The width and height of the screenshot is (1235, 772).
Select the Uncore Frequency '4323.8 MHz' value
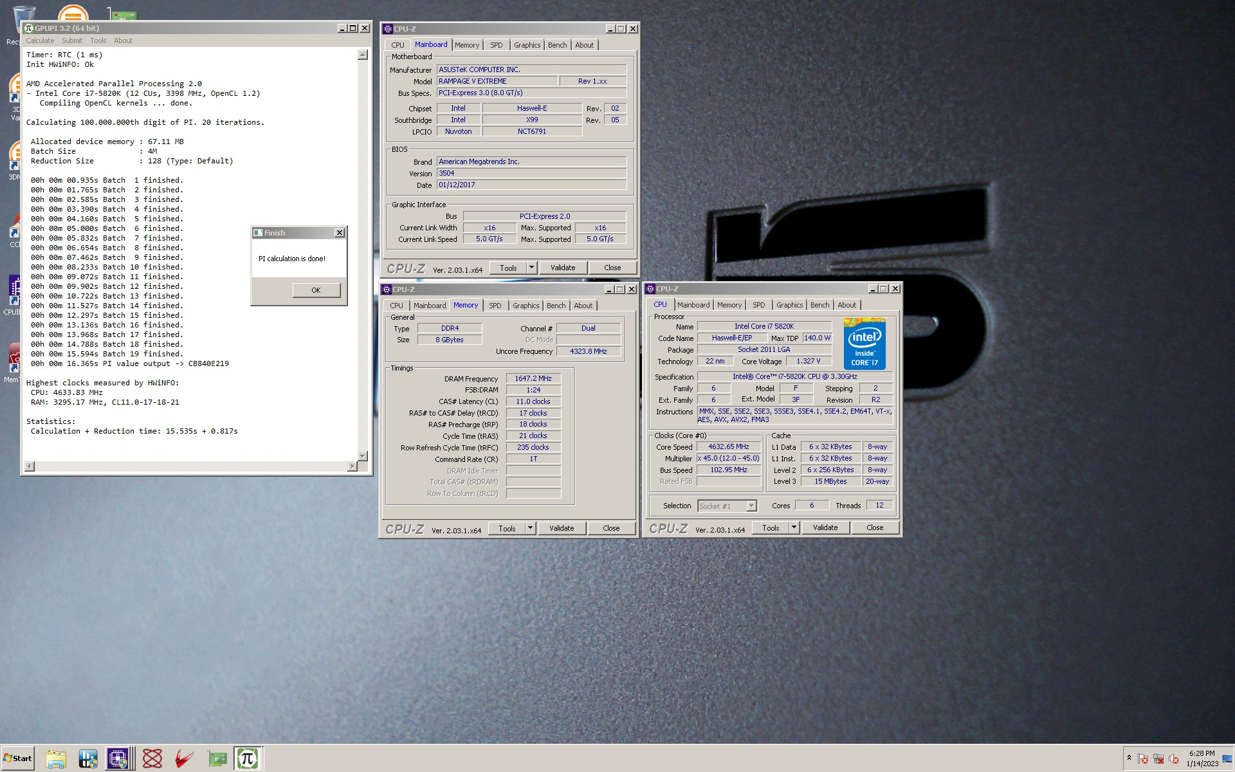589,351
